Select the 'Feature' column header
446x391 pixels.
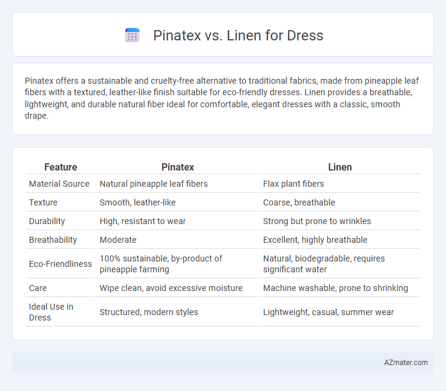[61, 167]
